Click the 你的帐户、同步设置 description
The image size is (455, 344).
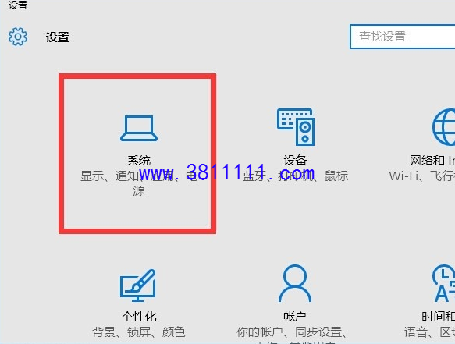point(291,332)
